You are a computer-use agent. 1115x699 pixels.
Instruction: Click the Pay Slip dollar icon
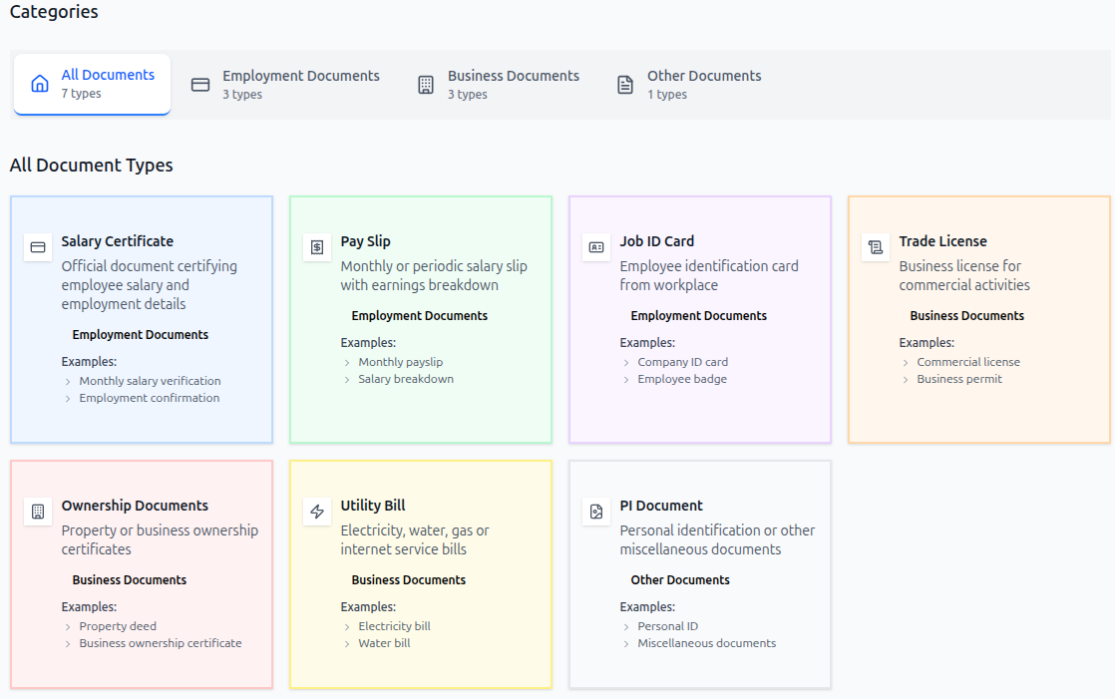(x=317, y=247)
